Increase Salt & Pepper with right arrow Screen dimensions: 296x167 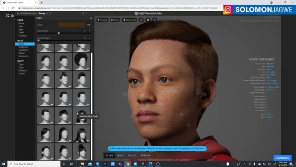90,38
